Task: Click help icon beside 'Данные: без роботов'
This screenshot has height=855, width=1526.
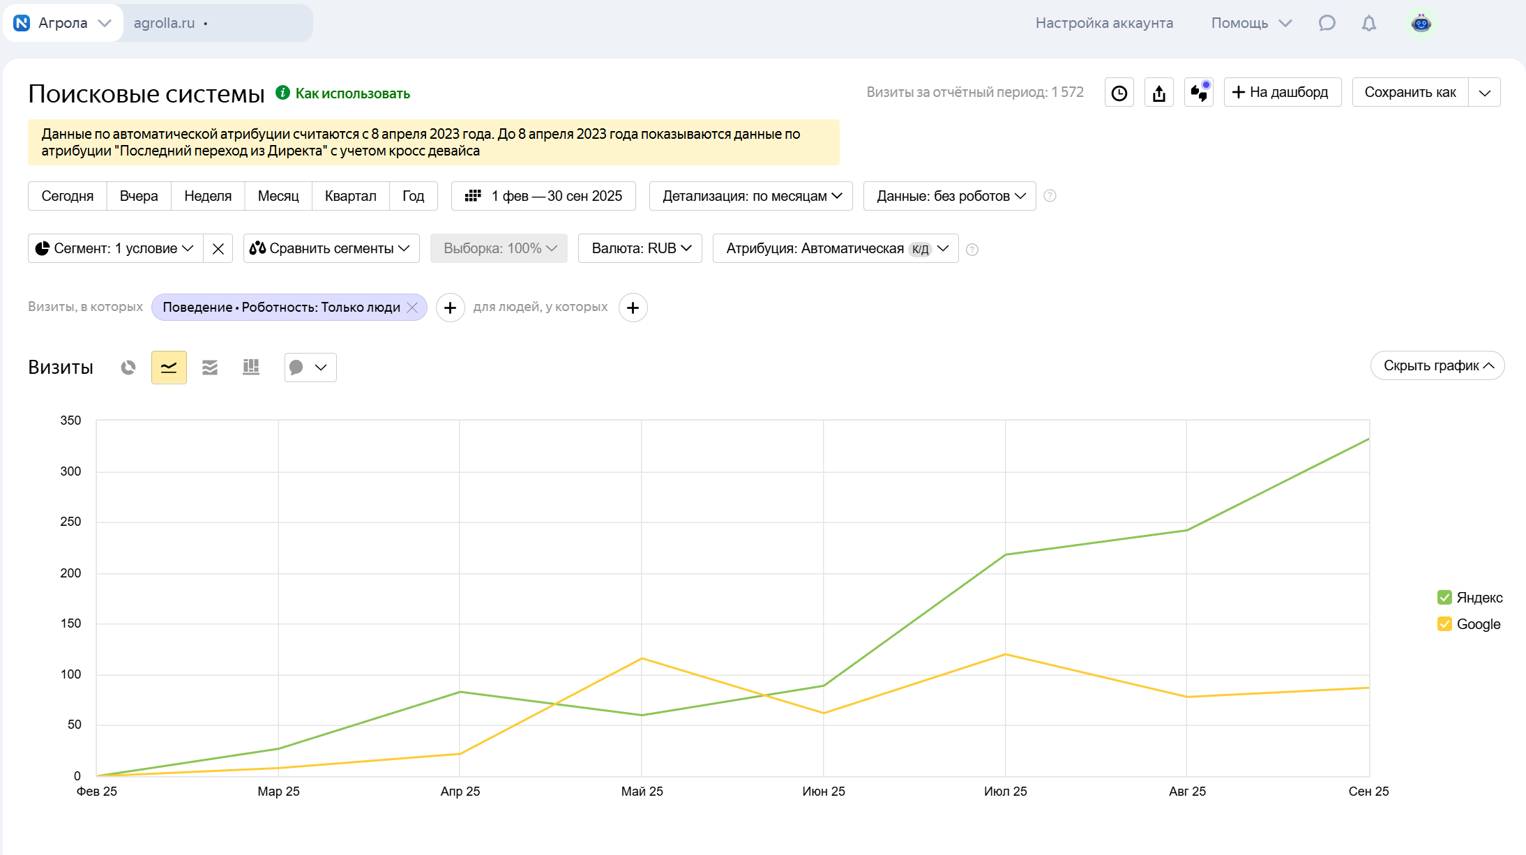Action: coord(1050,196)
